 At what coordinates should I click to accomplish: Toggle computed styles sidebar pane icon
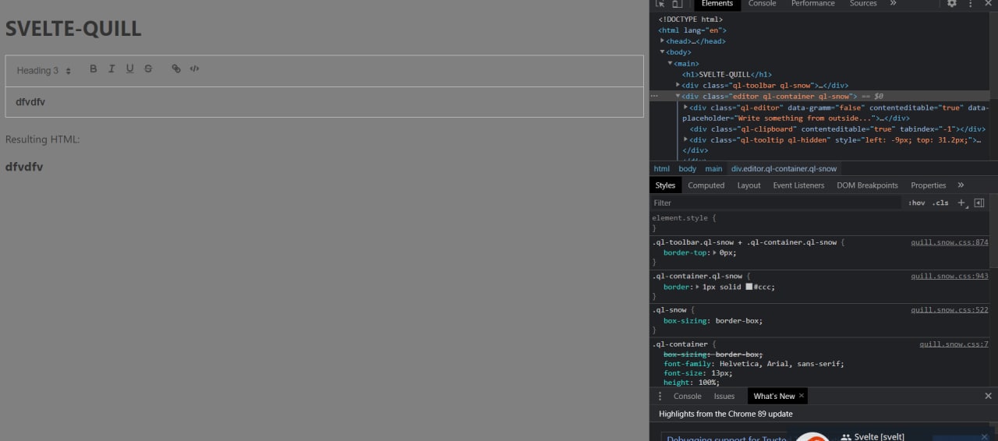click(x=979, y=203)
